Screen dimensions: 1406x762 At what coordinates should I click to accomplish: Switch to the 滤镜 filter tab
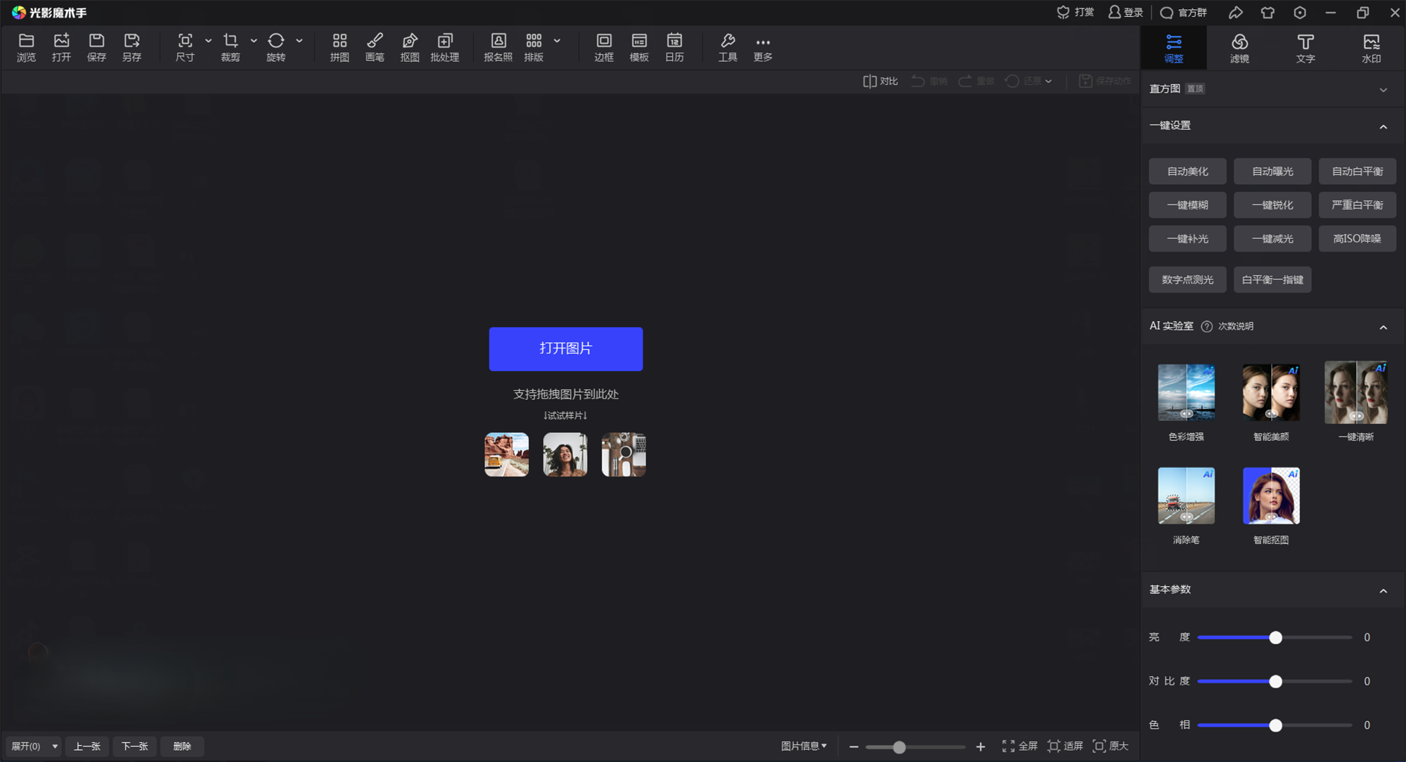[1239, 47]
